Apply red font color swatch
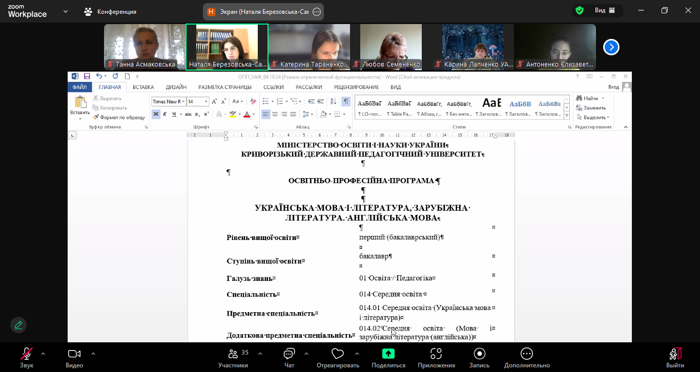This screenshot has height=372, width=700. 247,114
